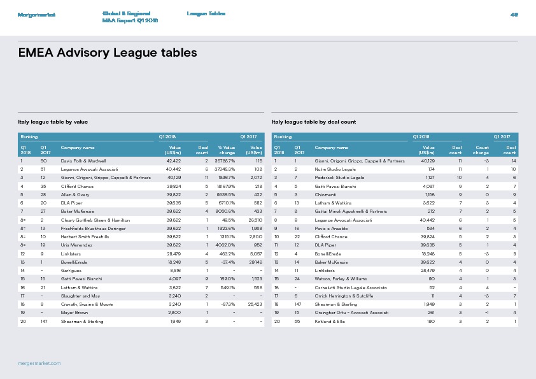This screenshot has width=536, height=379.
Task: Select the Legance Avvocati Associati row in value table
Action: click(141, 169)
